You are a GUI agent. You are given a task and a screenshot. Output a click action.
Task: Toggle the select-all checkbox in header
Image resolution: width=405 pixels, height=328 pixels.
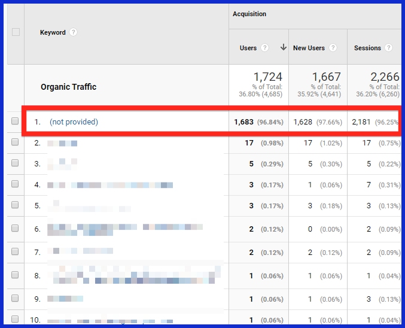[x=16, y=32]
